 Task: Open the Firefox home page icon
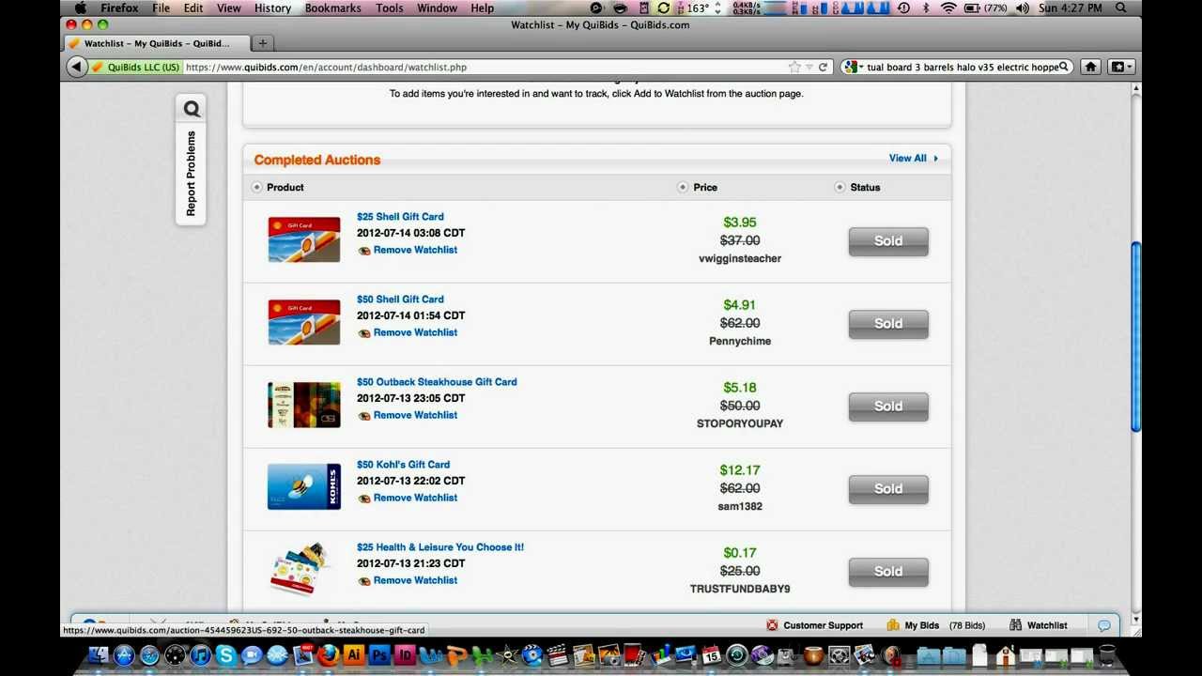click(x=1090, y=67)
